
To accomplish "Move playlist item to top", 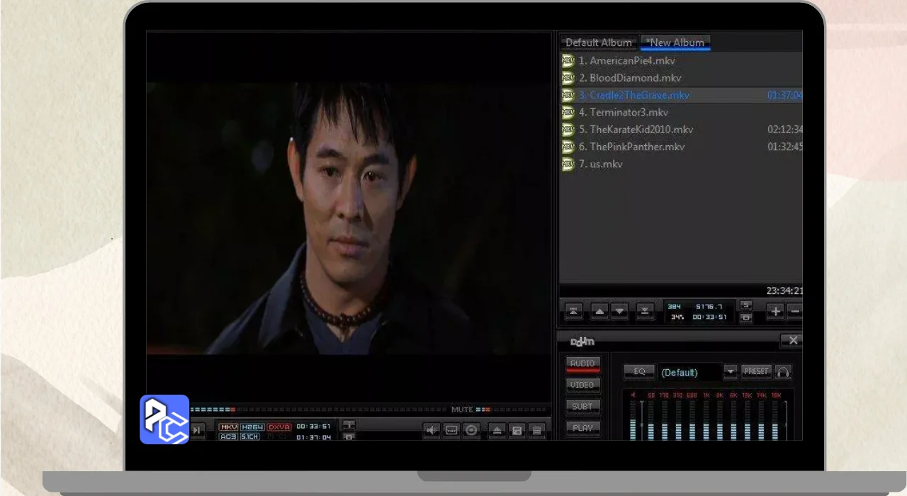I will pos(574,311).
